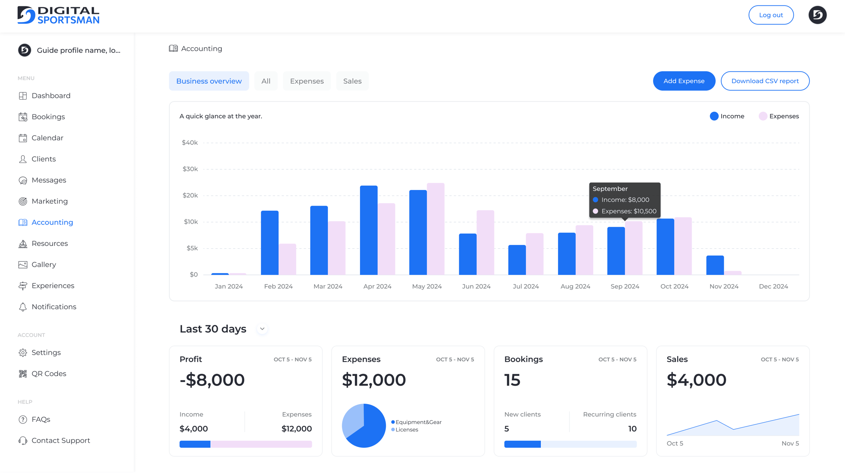The height and width of the screenshot is (475, 845).
Task: Click the Notifications bell icon
Action: (23, 307)
